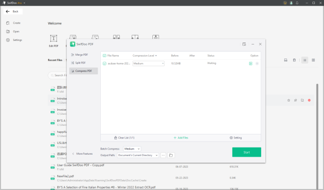324x190 pixels.
Task: Open the Medium compression dropdown for acdsee file
Action: tap(148, 64)
